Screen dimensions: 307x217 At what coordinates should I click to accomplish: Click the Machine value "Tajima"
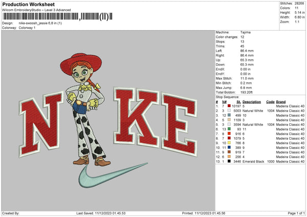245,32
